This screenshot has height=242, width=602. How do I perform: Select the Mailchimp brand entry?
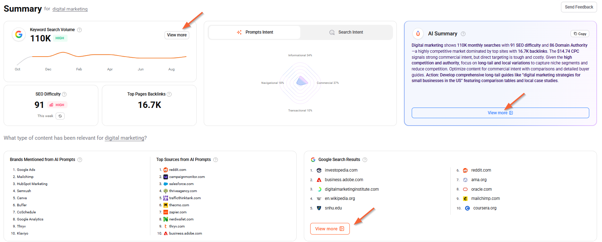coord(25,177)
